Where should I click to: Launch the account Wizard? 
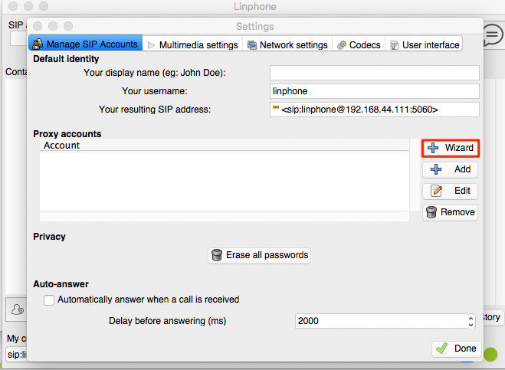pyautogui.click(x=451, y=148)
